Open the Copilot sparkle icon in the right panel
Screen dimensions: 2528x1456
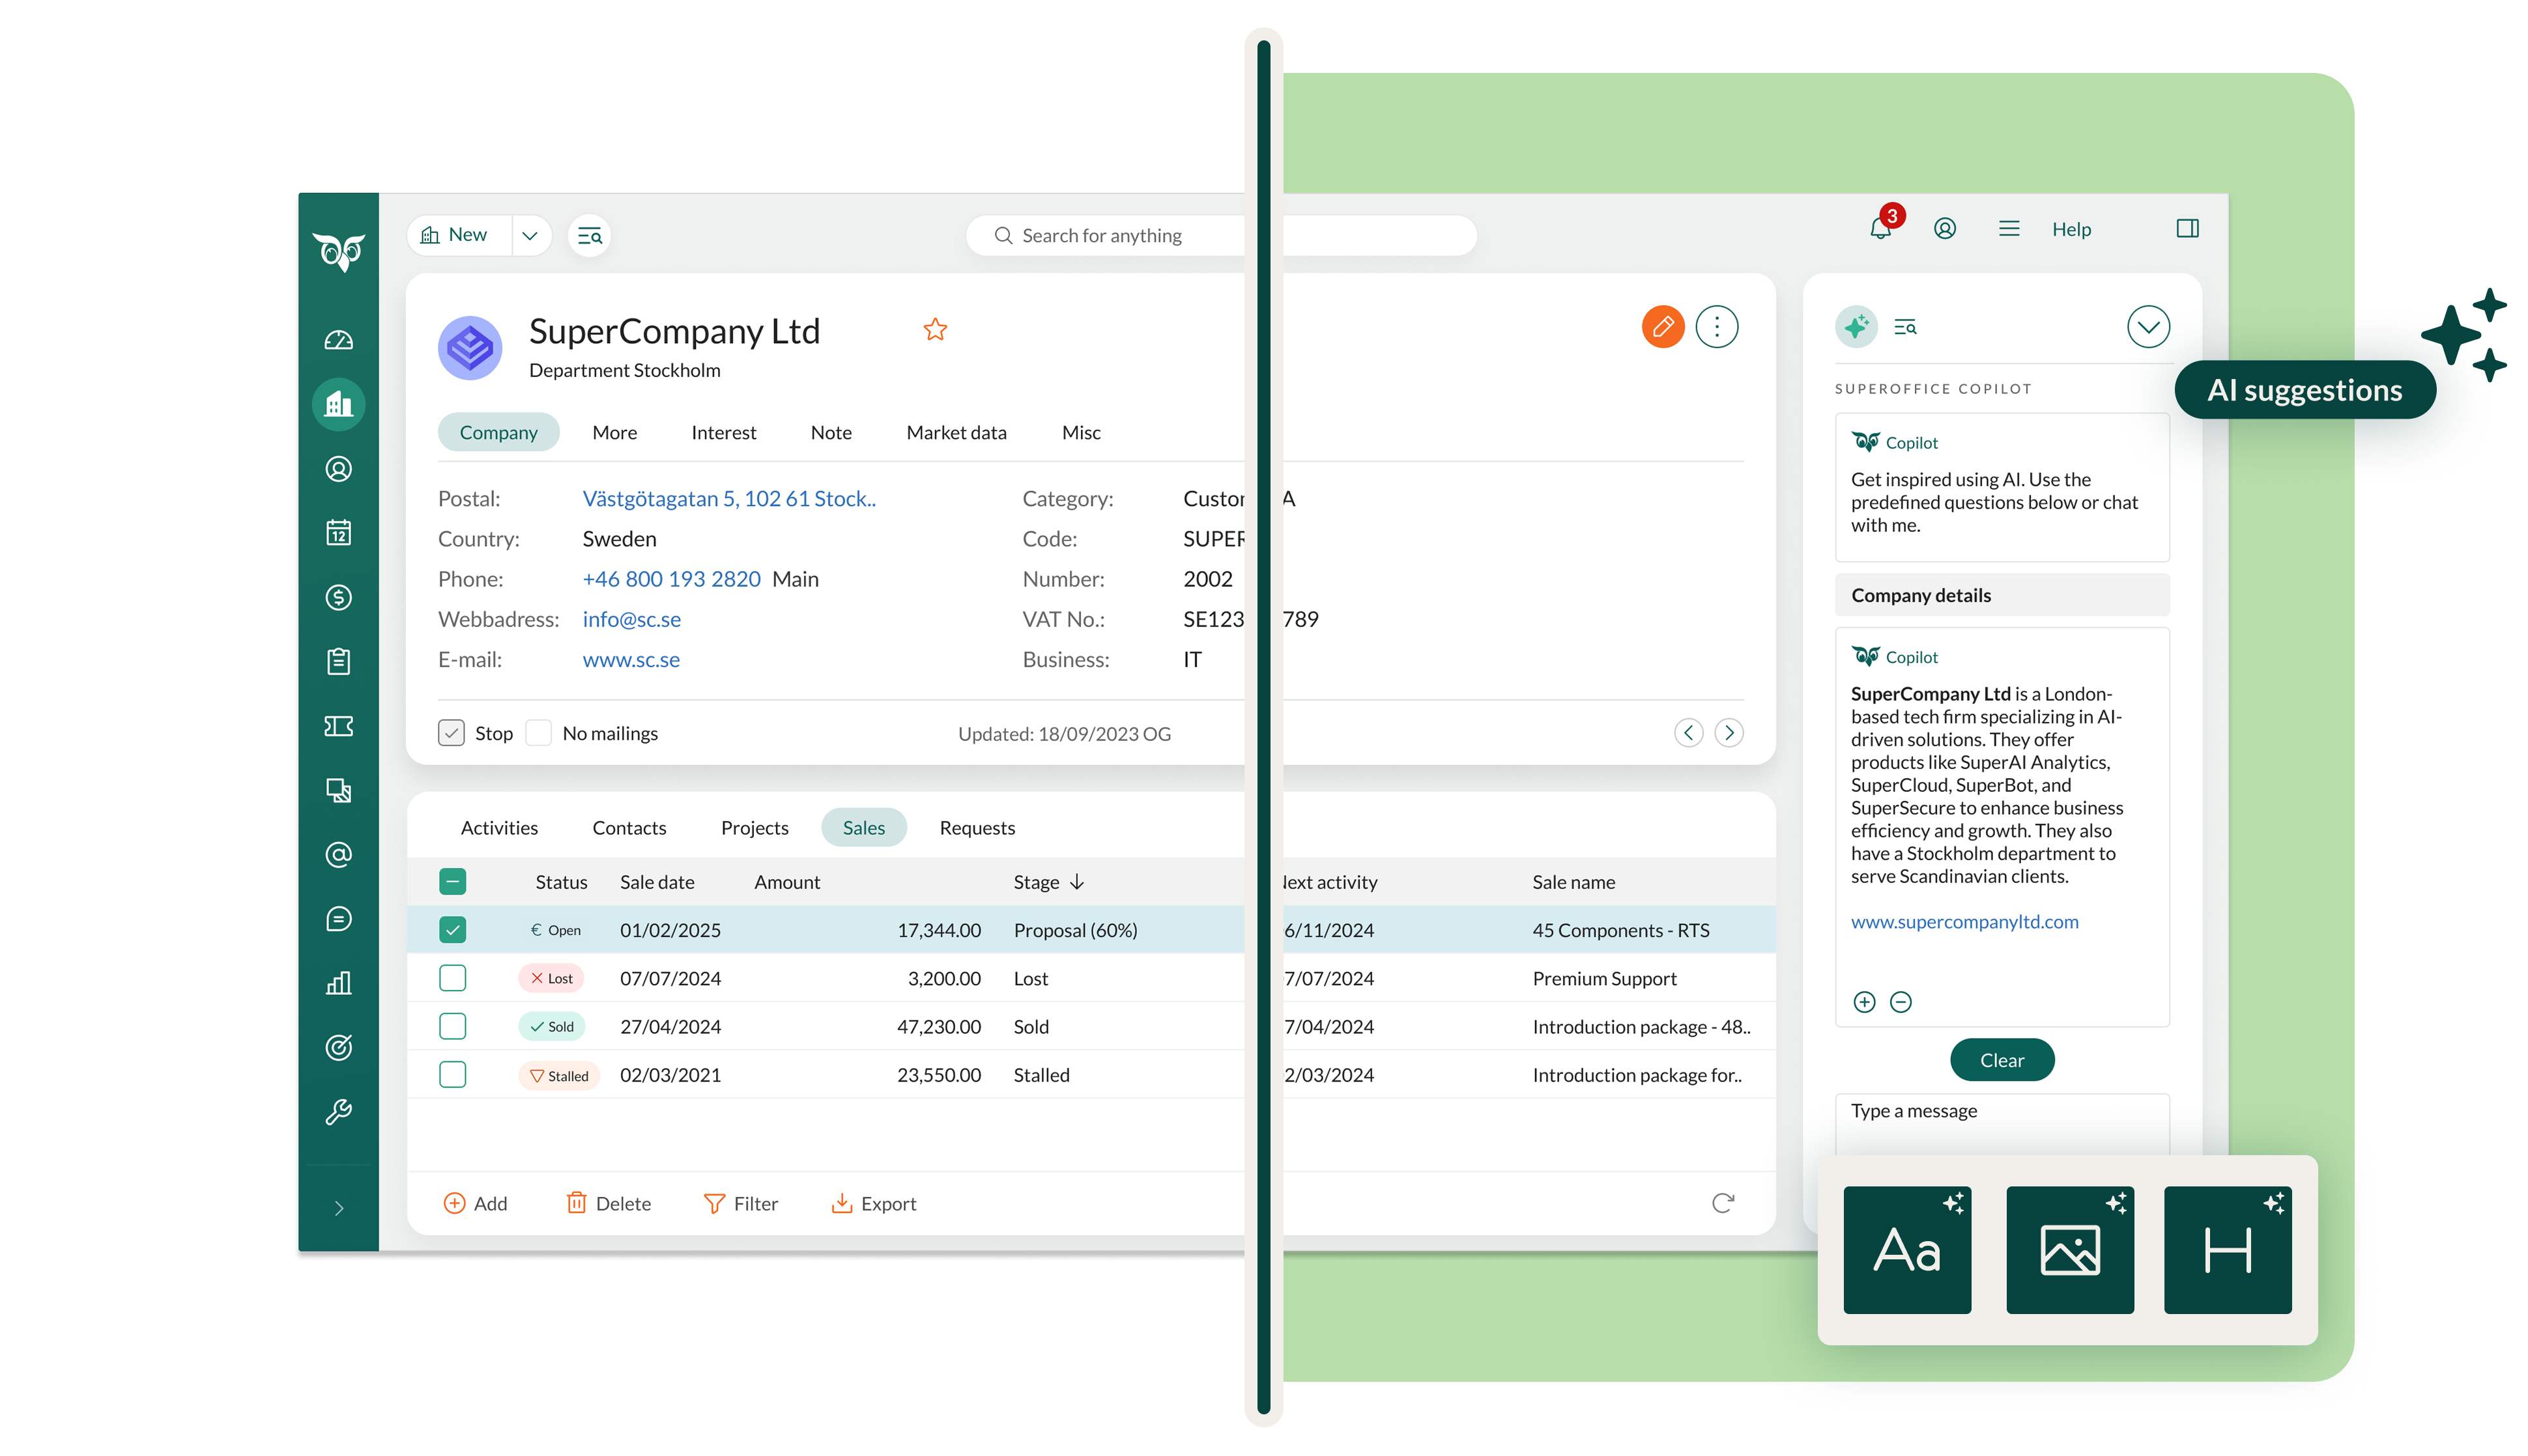click(x=1856, y=327)
